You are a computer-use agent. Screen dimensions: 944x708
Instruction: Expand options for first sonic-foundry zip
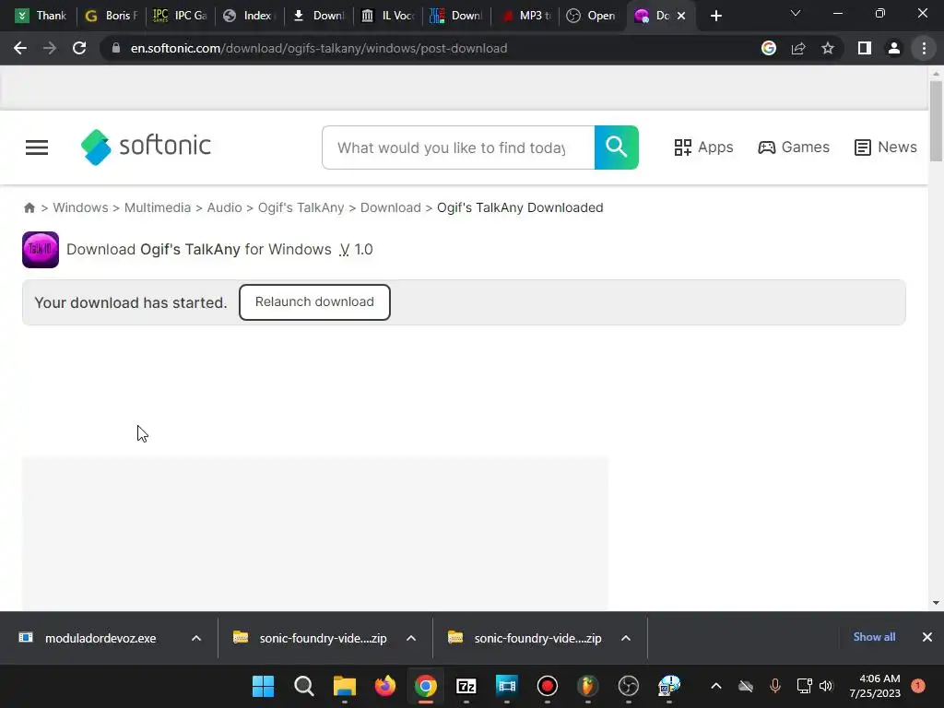pos(411,638)
